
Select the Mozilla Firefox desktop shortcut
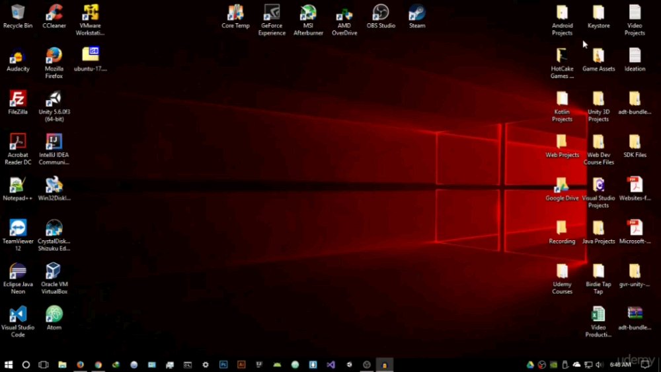tap(54, 64)
